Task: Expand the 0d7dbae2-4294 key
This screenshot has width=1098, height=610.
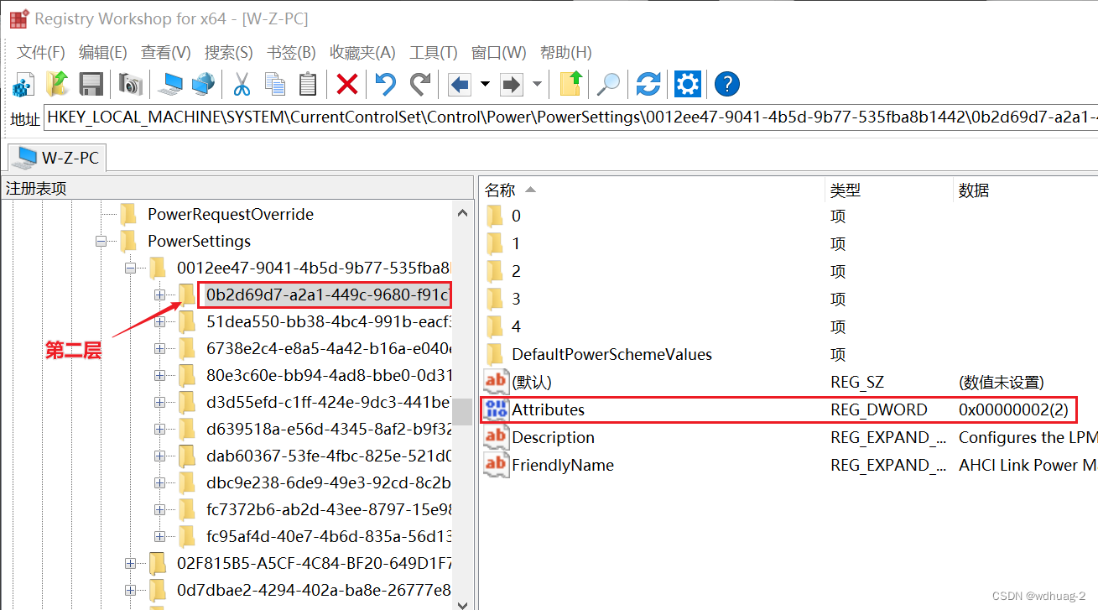Action: 130,590
